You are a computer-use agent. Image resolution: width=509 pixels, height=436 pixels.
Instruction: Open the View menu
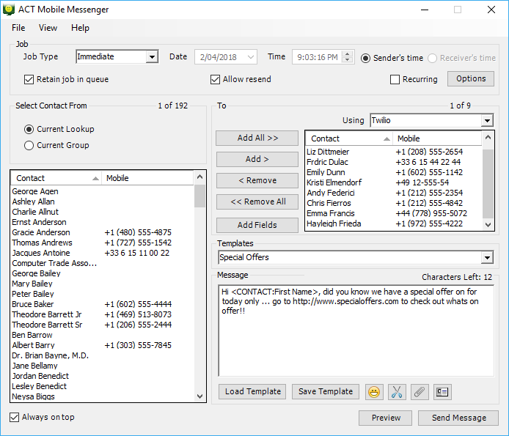tap(48, 28)
